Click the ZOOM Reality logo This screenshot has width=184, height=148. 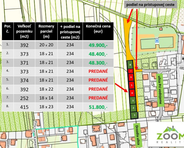click(167, 135)
